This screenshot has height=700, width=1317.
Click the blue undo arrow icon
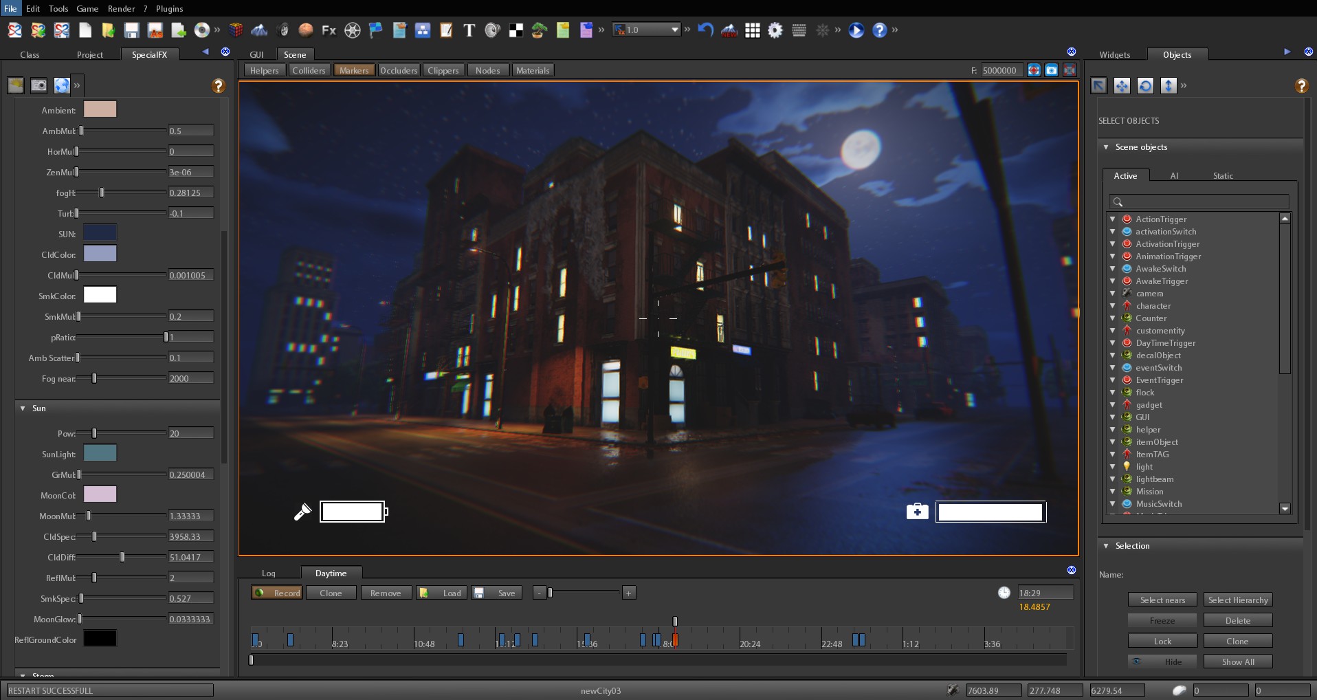click(x=705, y=30)
